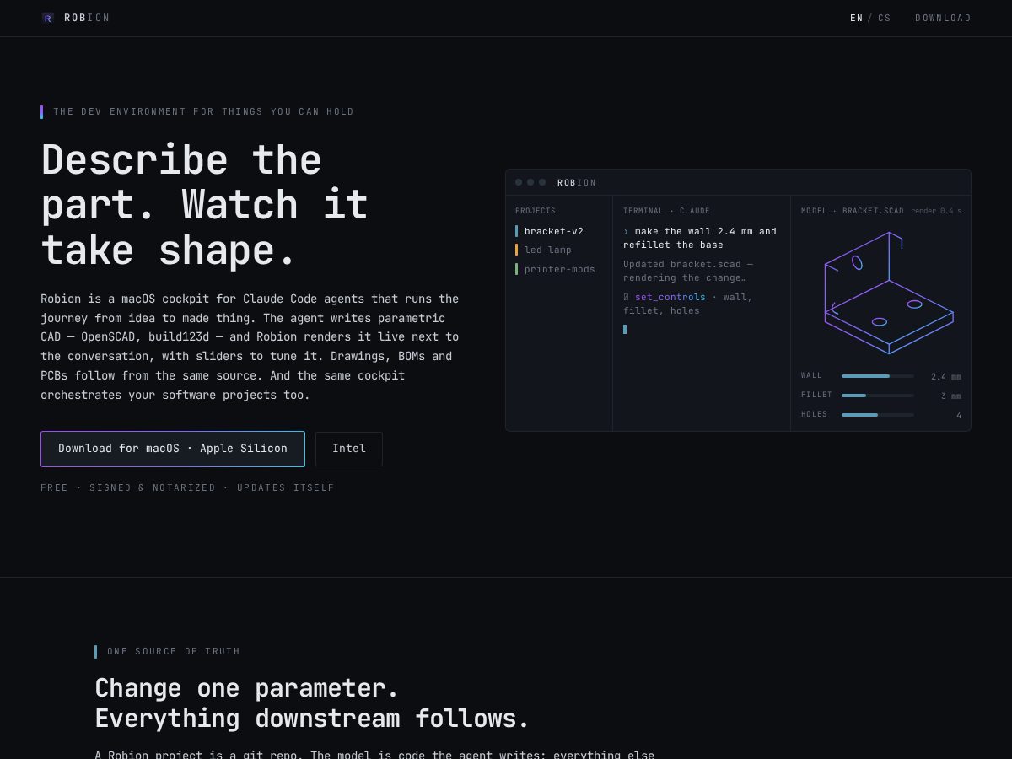1012x759 pixels.
Task: Switch language to CS
Action: pos(884,18)
